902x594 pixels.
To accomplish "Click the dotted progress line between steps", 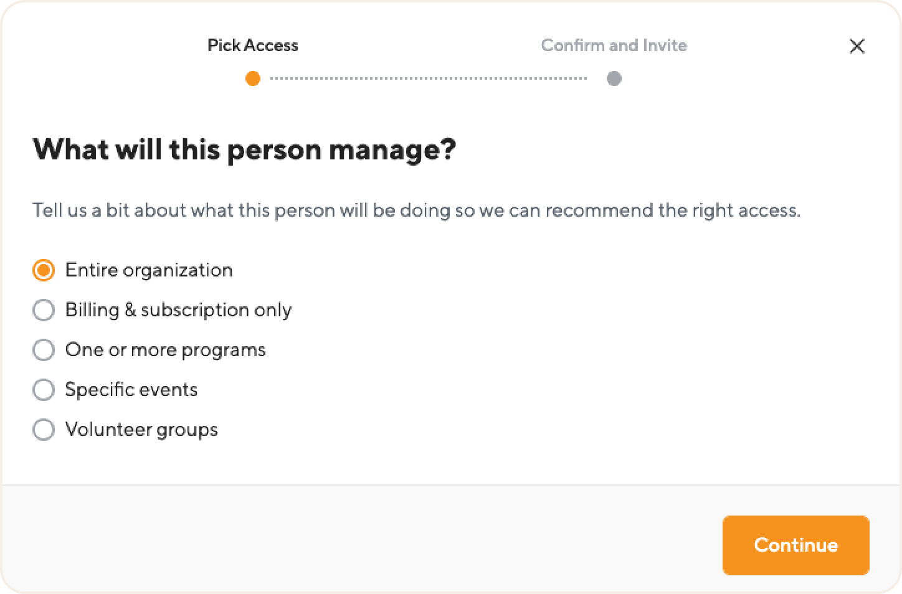I will (429, 78).
